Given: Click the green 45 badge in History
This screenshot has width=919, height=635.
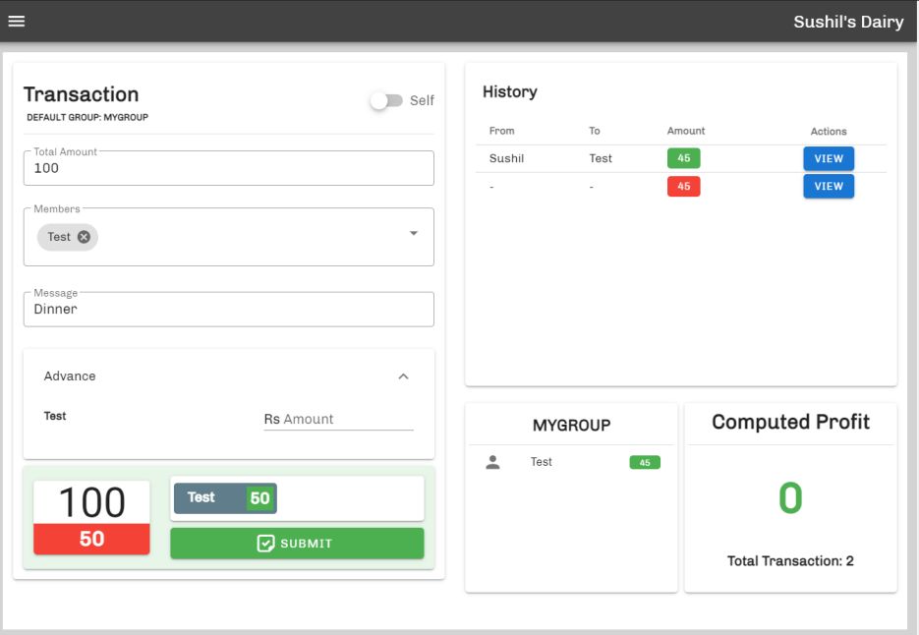Looking at the screenshot, I should pyautogui.click(x=685, y=157).
